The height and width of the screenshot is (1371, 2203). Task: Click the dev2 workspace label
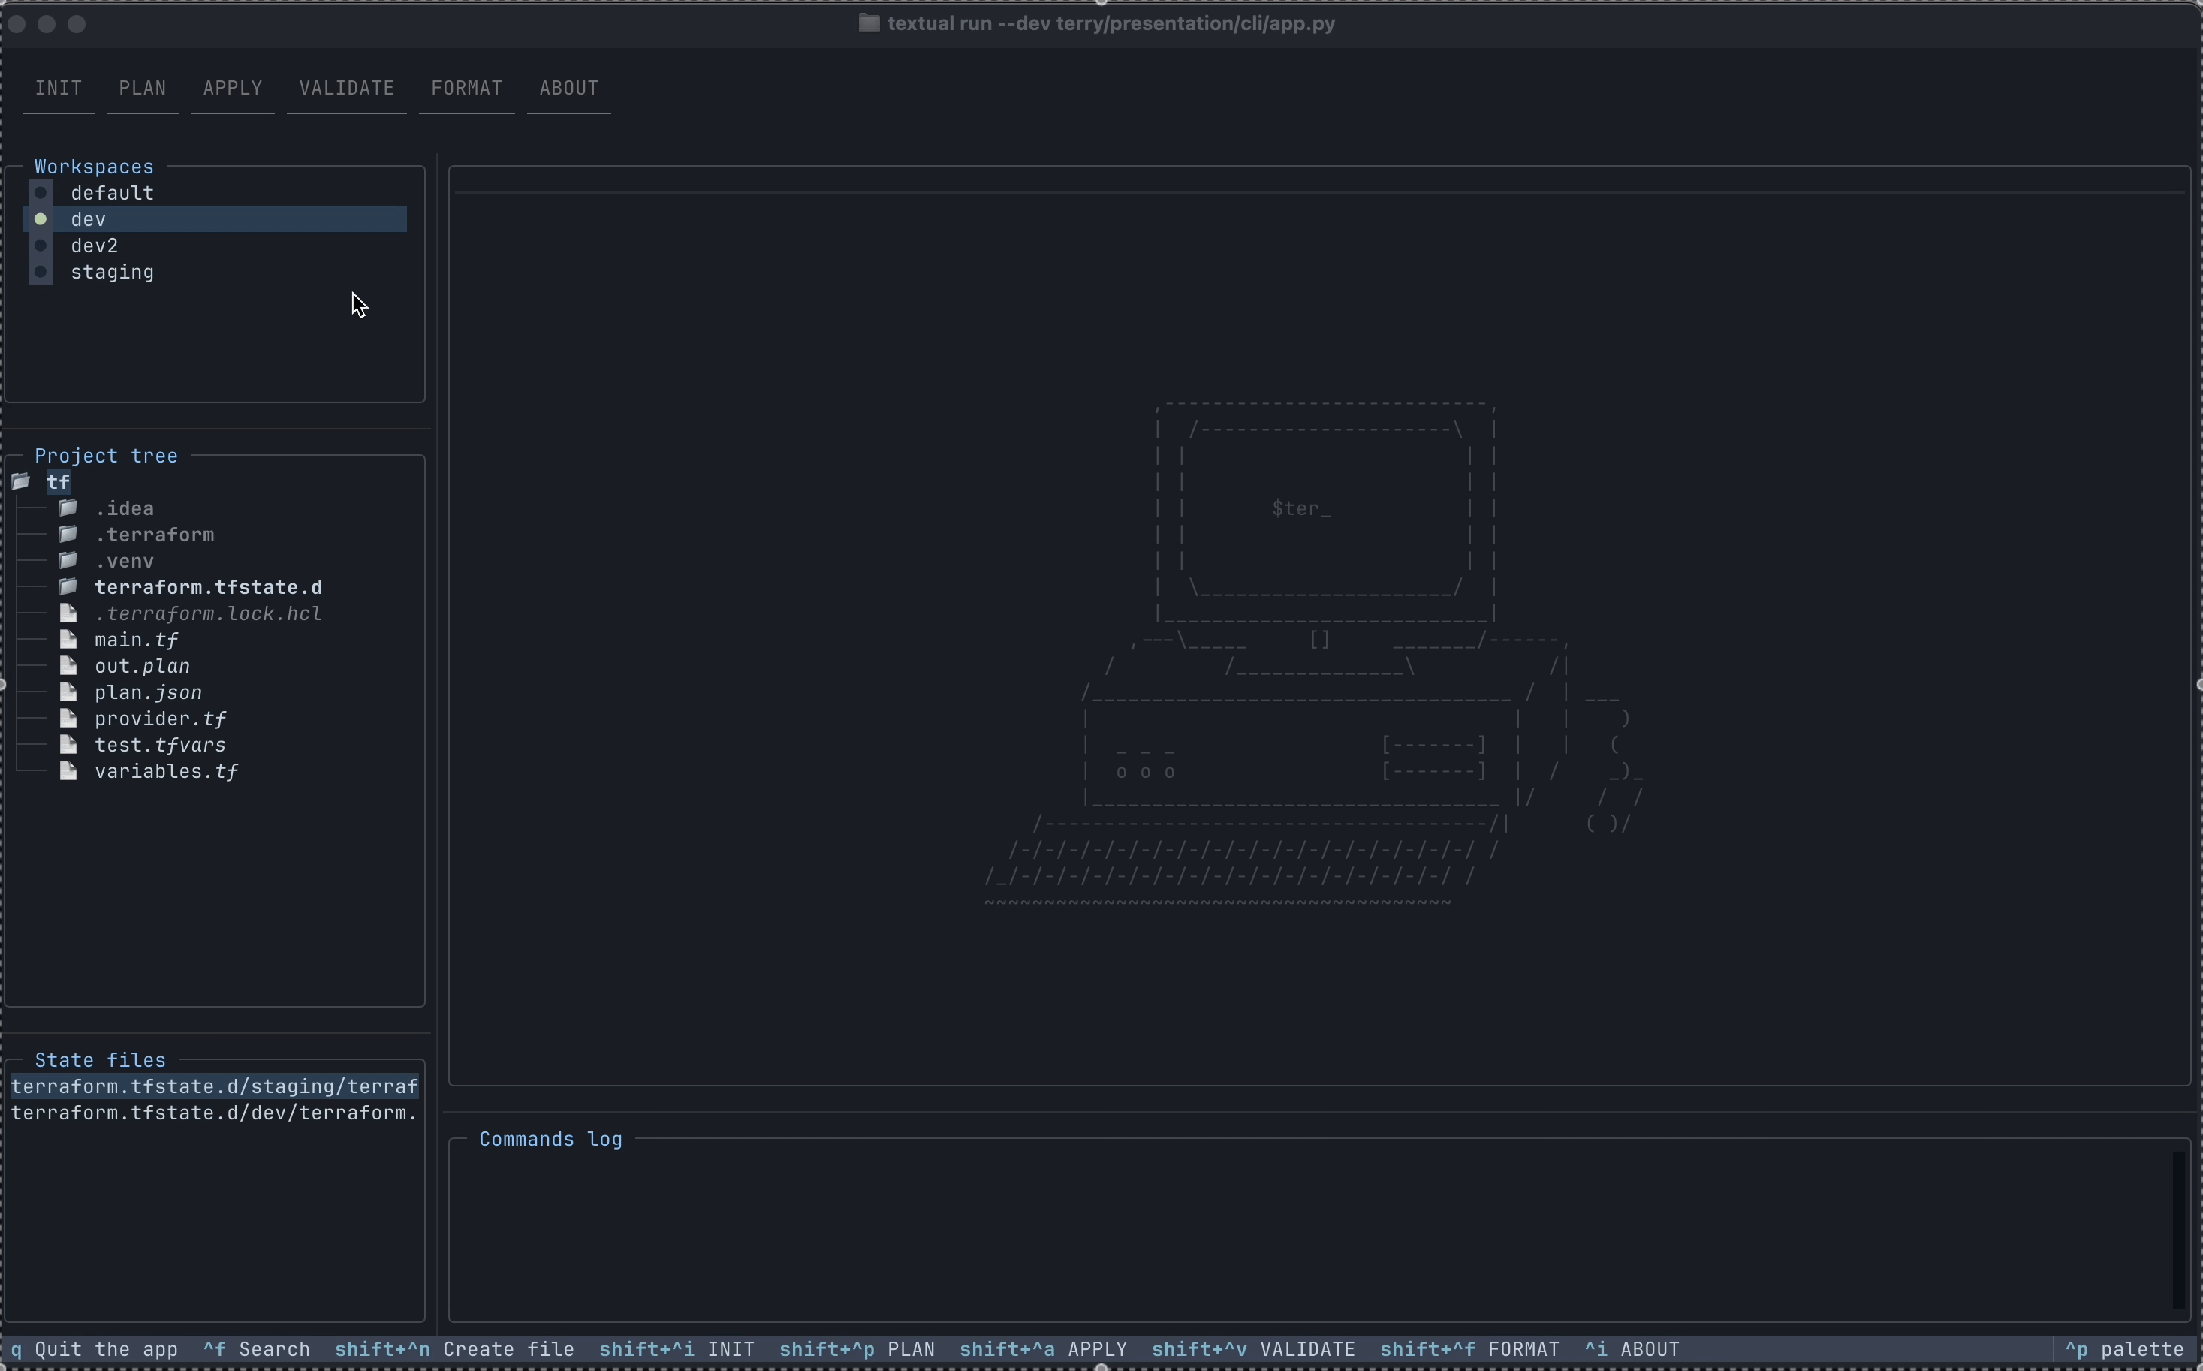point(95,246)
